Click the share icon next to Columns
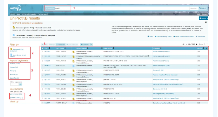Screen dimensions: 218x117 point(91,44)
